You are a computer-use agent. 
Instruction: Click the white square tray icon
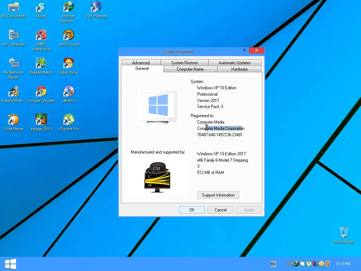tap(302, 264)
